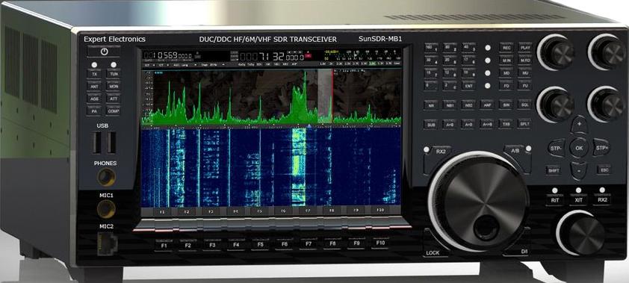Click the ESC button
Viewport: 629px width, 283px height.
point(604,170)
